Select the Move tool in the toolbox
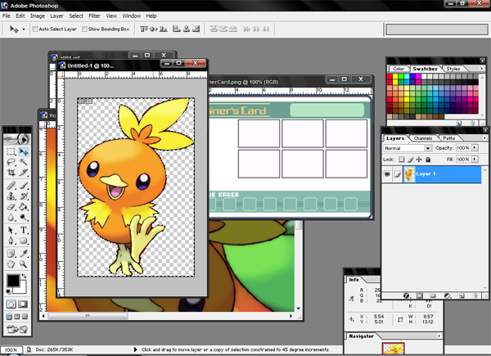The image size is (491, 356). pyautogui.click(x=24, y=152)
